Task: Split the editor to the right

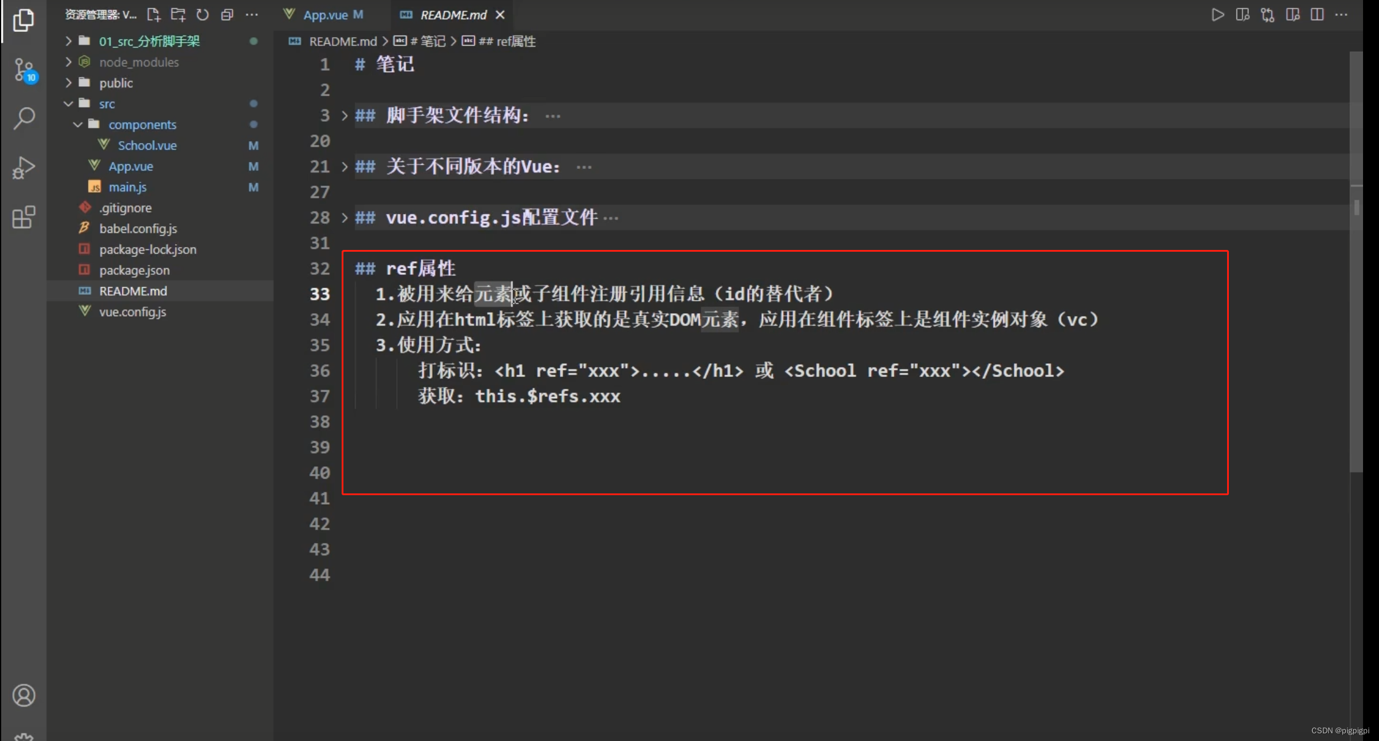Action: (x=1317, y=15)
